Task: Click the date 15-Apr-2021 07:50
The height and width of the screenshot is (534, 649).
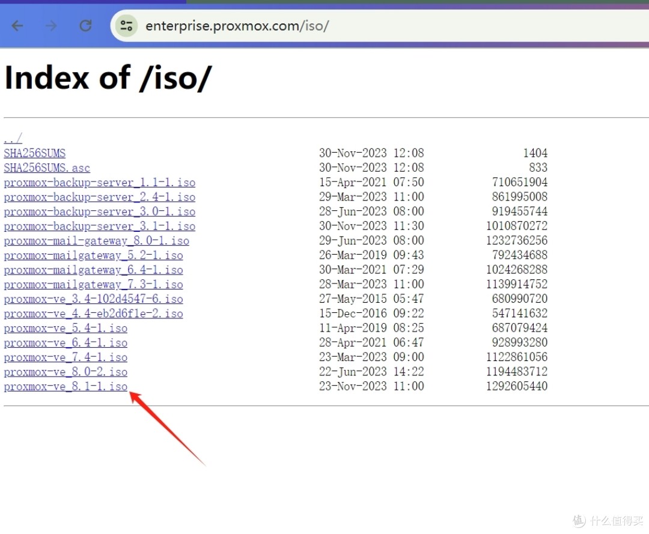Action: click(371, 183)
